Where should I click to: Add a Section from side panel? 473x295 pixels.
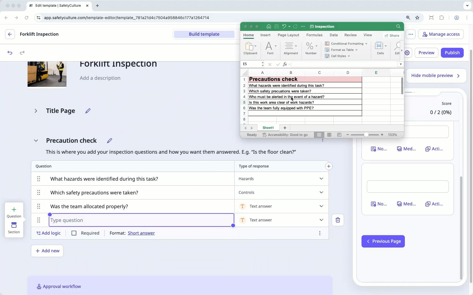pyautogui.click(x=14, y=228)
